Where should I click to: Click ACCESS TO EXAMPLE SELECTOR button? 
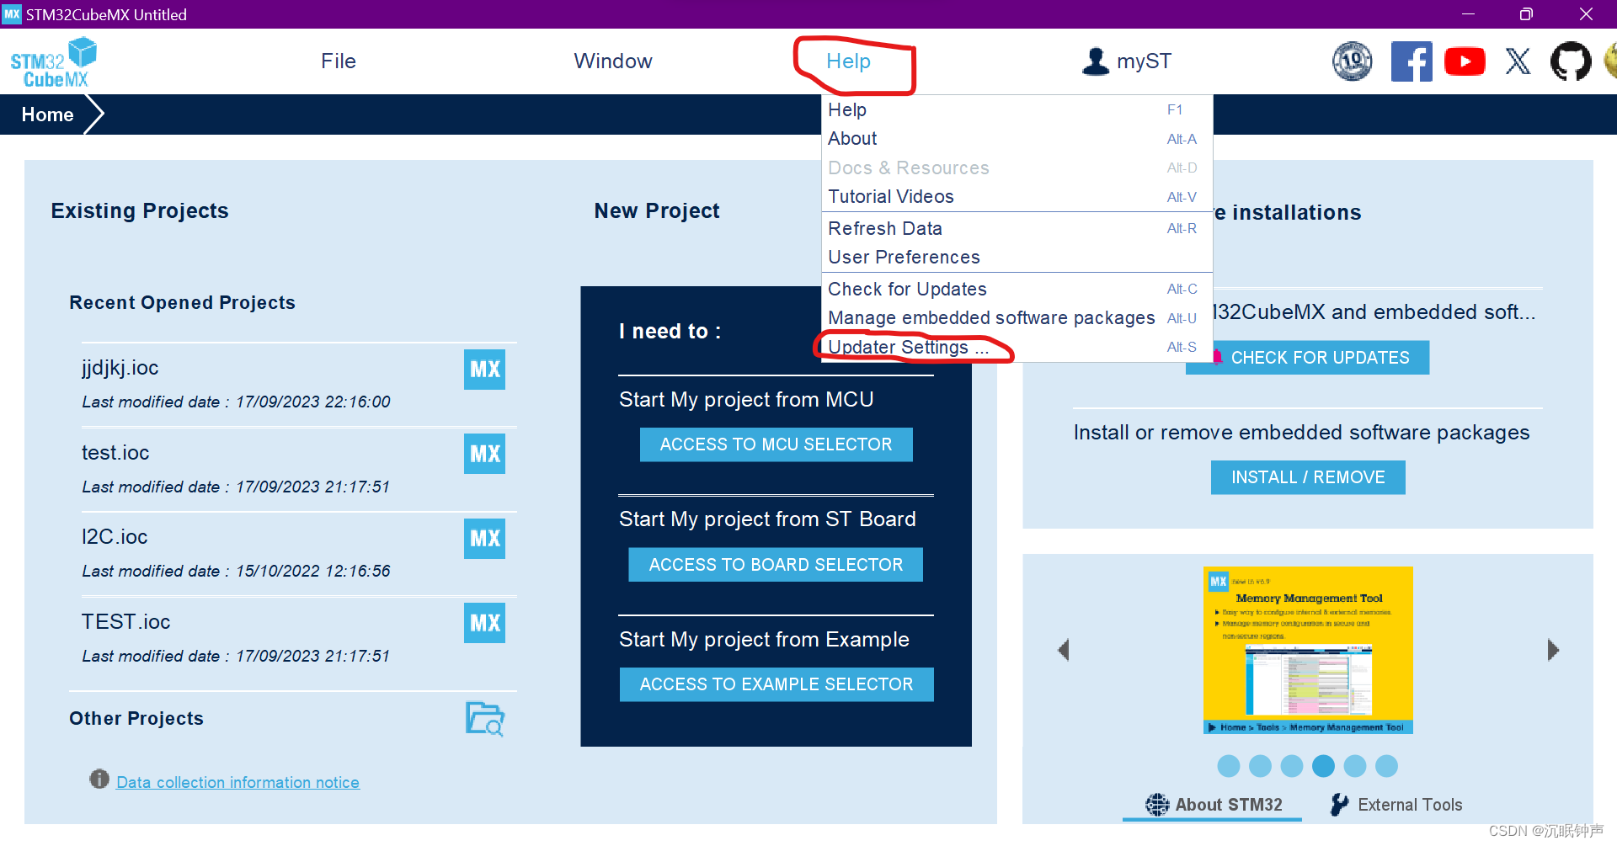pyautogui.click(x=776, y=684)
